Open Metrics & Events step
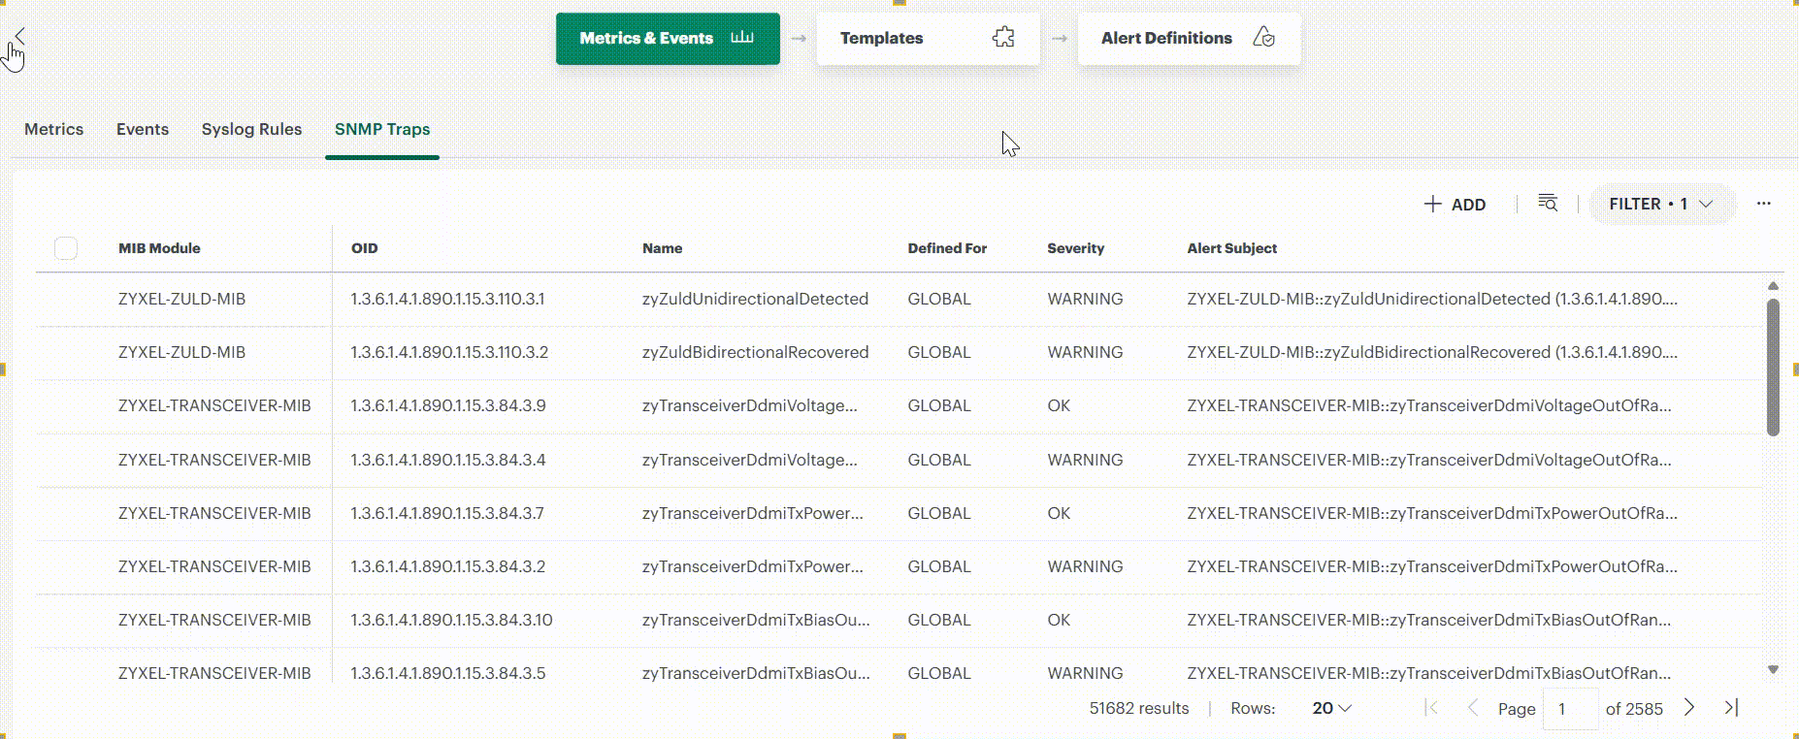 668,39
